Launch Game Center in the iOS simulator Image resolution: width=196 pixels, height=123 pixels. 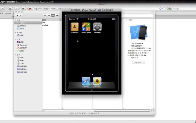pyautogui.click(x=86, y=27)
